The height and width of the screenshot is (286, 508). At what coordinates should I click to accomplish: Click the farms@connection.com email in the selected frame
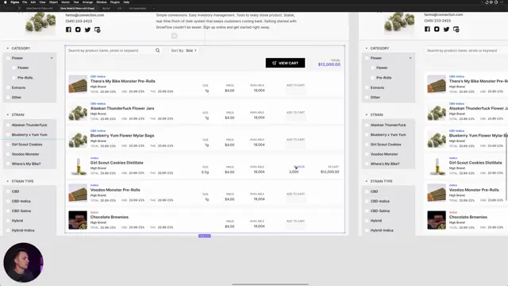(85, 15)
